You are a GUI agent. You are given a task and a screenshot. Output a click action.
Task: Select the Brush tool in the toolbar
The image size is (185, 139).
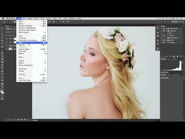(x=2, y=50)
